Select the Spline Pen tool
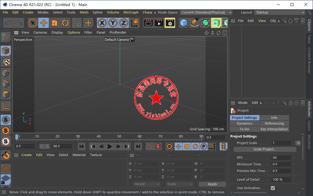The height and width of the screenshot is (196, 313). 195,23
